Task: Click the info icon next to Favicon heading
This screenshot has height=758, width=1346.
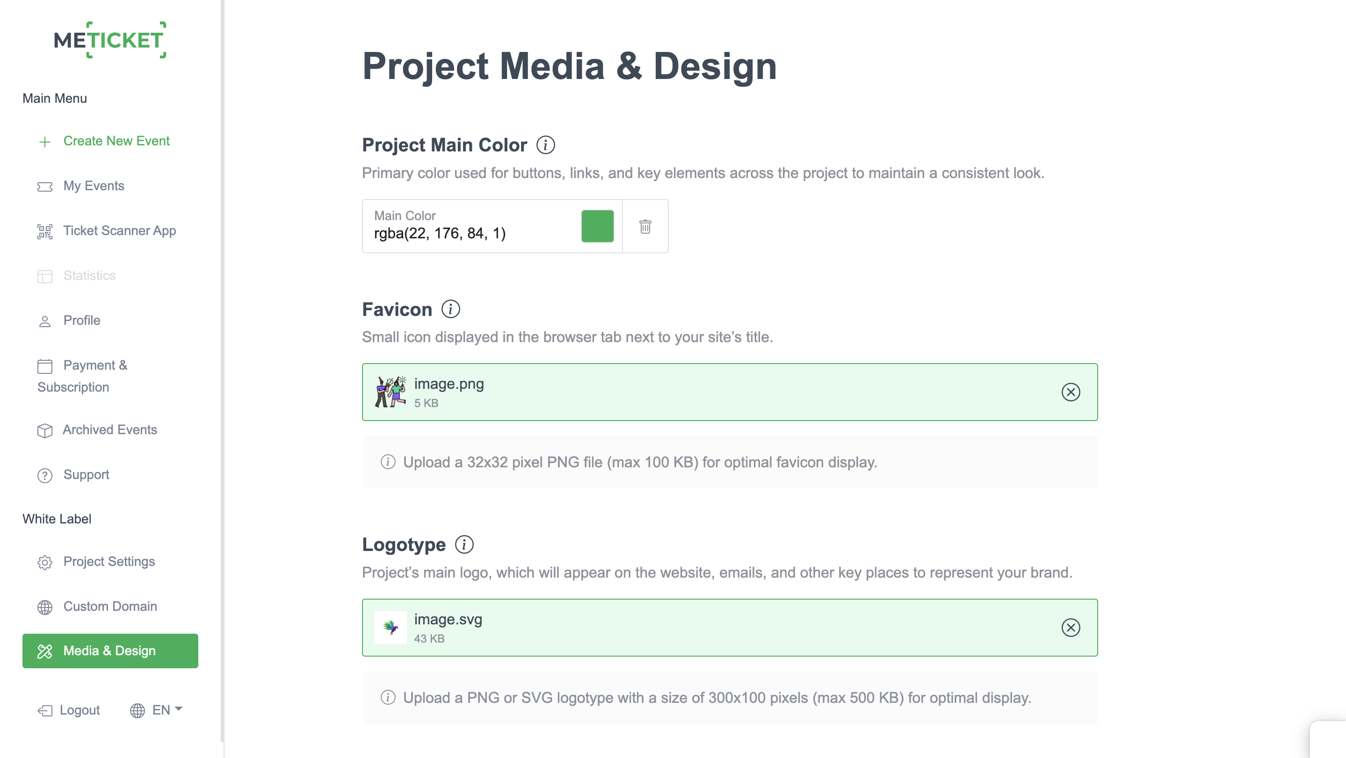Action: pyautogui.click(x=450, y=309)
